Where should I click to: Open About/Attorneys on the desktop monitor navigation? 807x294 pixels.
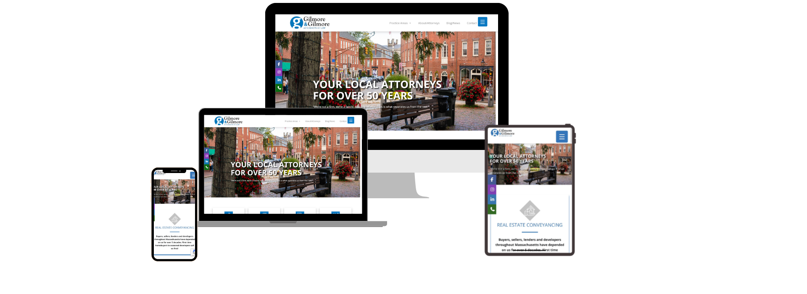click(x=429, y=23)
